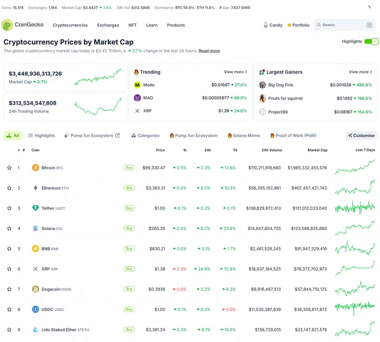Click Ethereum's price $3,383.31
Viewport: 380px width, 342px height.
click(x=155, y=188)
